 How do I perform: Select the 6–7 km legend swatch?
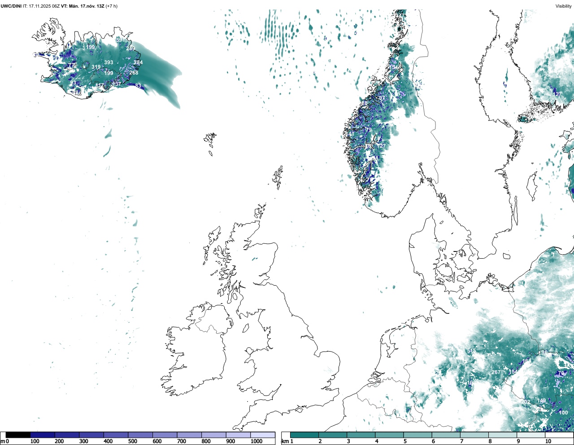[x=446, y=435]
